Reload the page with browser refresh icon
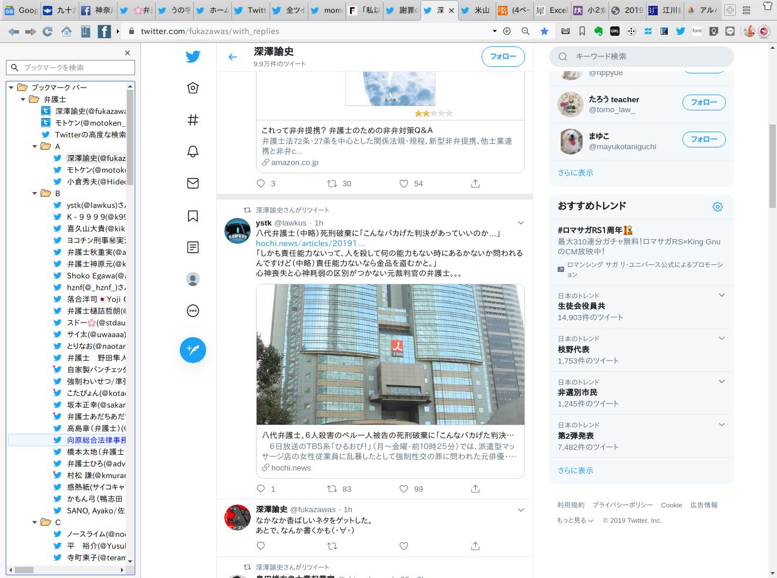777x578 pixels. pos(48,31)
